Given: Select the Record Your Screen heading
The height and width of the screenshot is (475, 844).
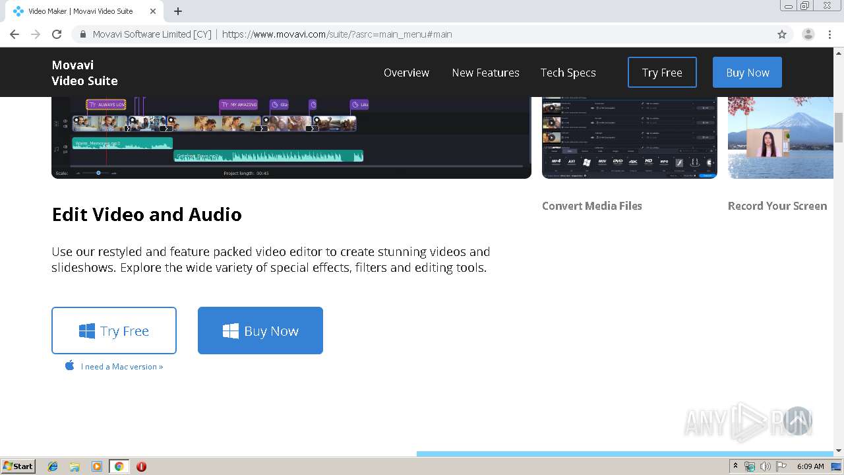Looking at the screenshot, I should pos(777,206).
